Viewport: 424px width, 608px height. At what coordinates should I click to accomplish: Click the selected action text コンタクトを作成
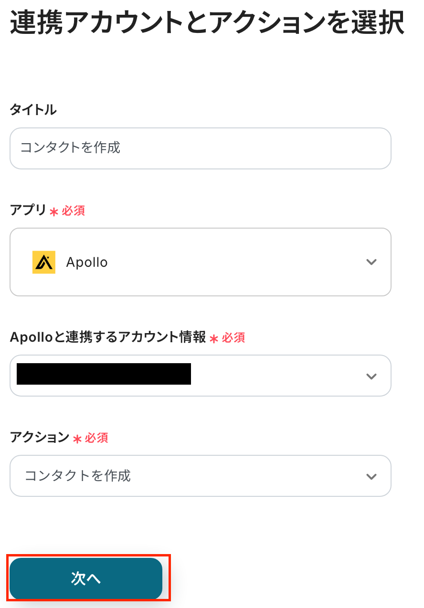[77, 476]
